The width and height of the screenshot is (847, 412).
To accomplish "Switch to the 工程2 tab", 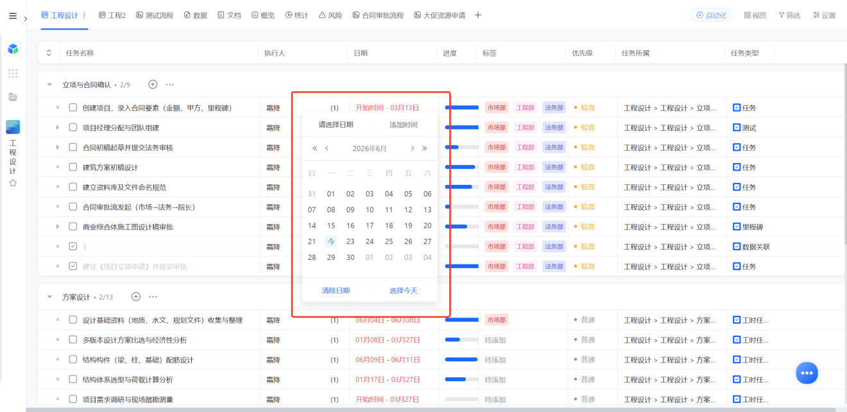I will pyautogui.click(x=112, y=15).
